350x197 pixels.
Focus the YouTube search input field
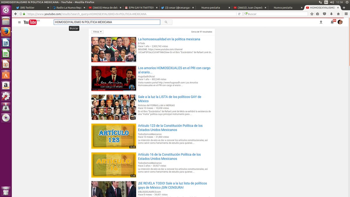107,22
